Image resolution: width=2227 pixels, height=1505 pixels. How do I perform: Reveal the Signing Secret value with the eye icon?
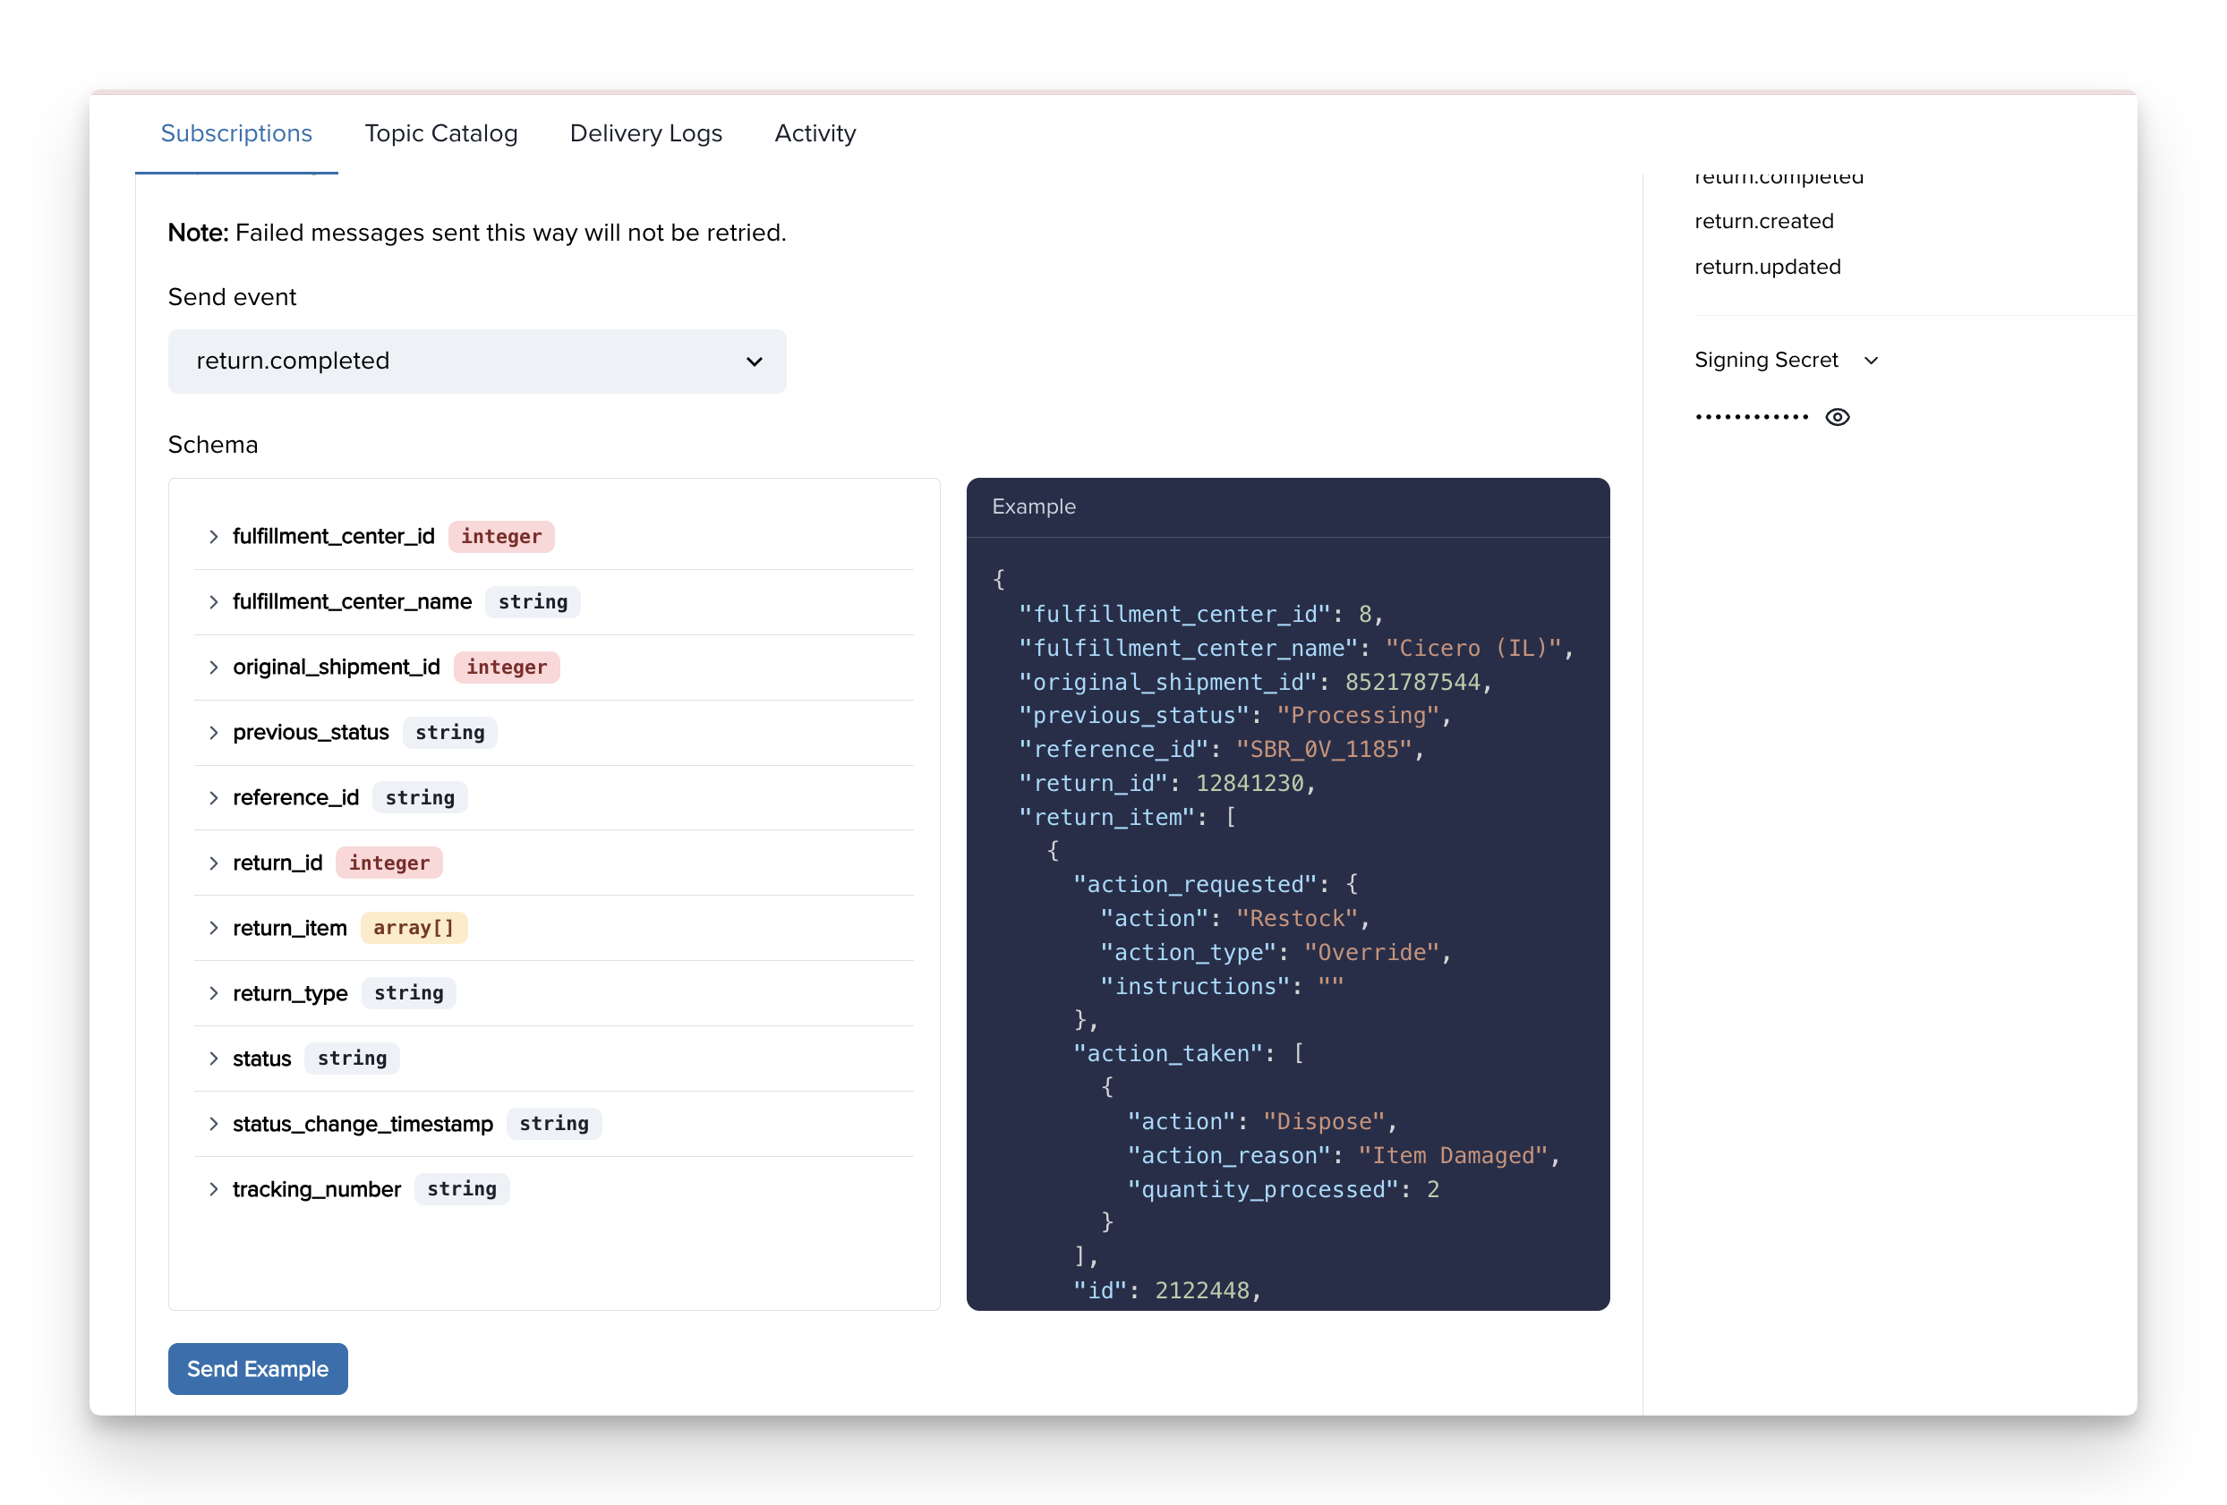coord(1839,416)
